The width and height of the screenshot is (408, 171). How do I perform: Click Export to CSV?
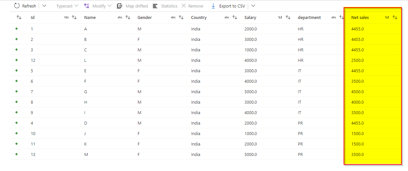(x=228, y=6)
